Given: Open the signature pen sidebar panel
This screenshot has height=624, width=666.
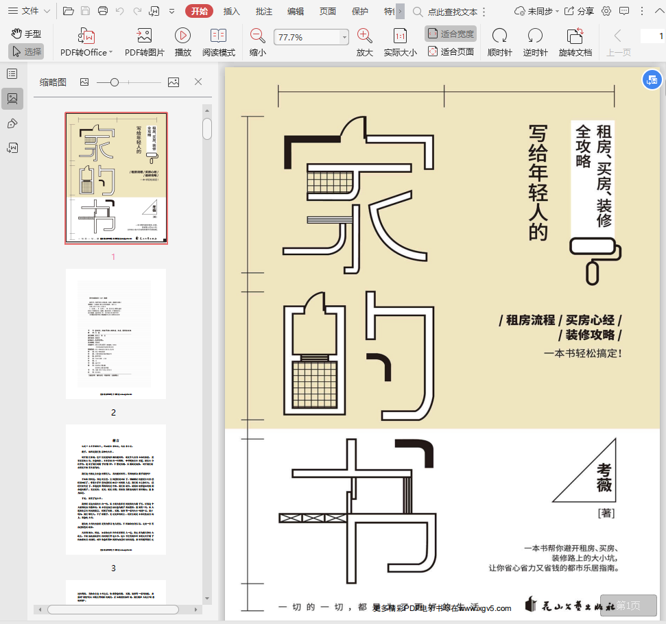Looking at the screenshot, I should 12,123.
